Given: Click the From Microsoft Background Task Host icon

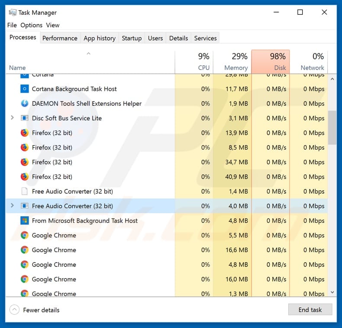Looking at the screenshot, I should [x=24, y=221].
